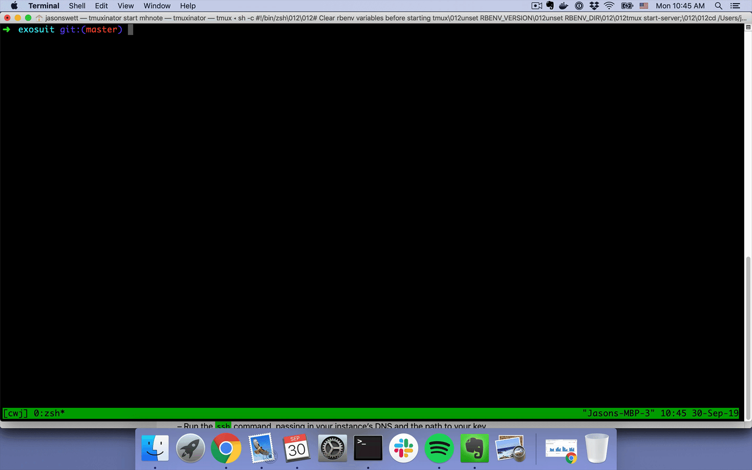
Task: Click the git:(master) branch text
Action: click(x=91, y=29)
